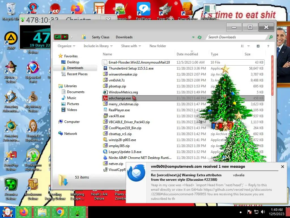Click the File Explorer taskbar button
Screen dimensions: 290x218
[42, 212]
